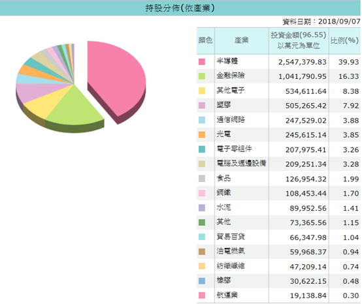This screenshot has width=362, height=304.
Task: Click the amount 534,611.64
Action: 306,91
